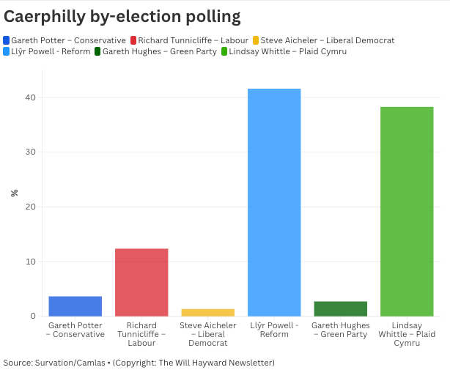Select the Gareth Potter Conservative bar
Screen dimensions: 450x370
coord(75,306)
